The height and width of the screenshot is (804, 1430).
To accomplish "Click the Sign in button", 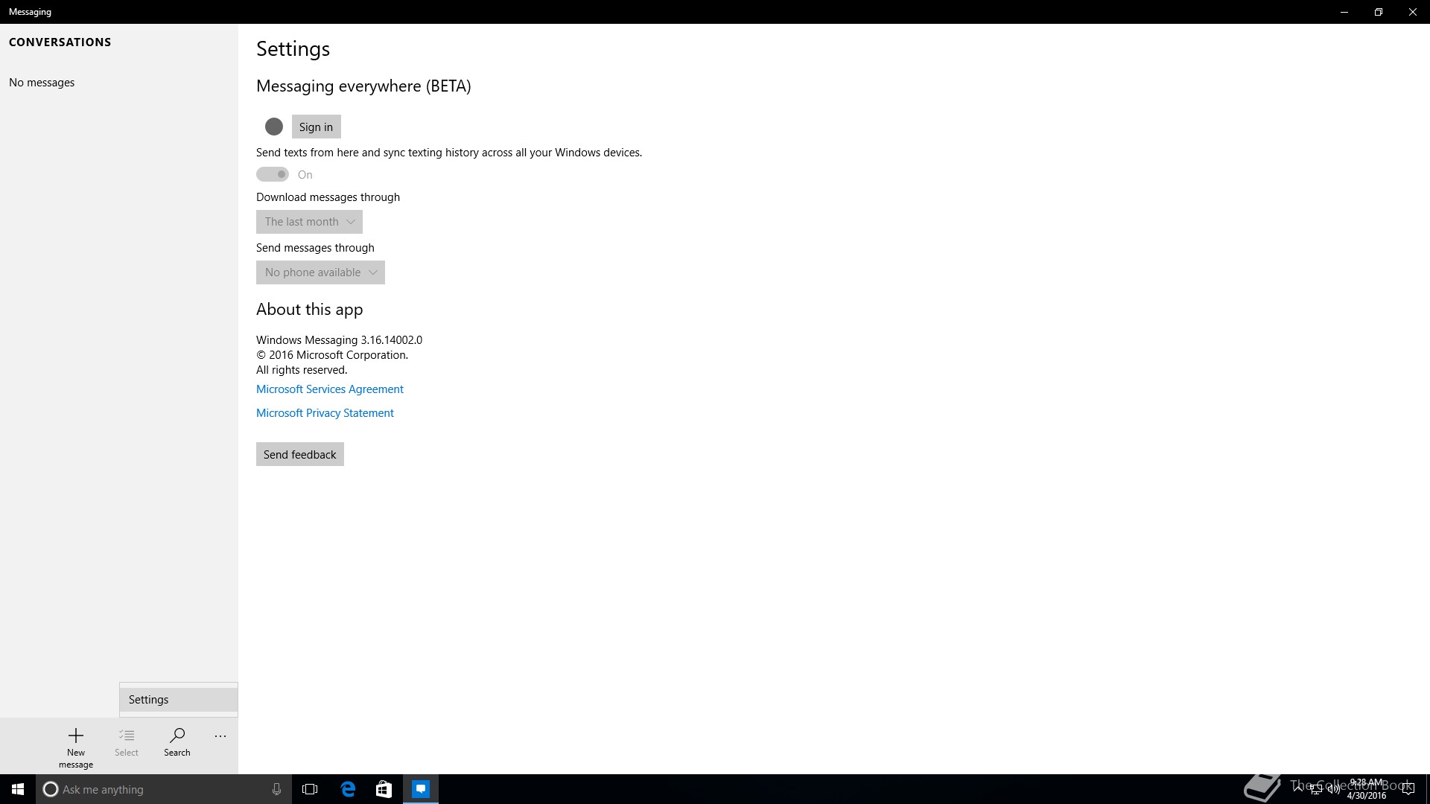I will click(x=316, y=127).
